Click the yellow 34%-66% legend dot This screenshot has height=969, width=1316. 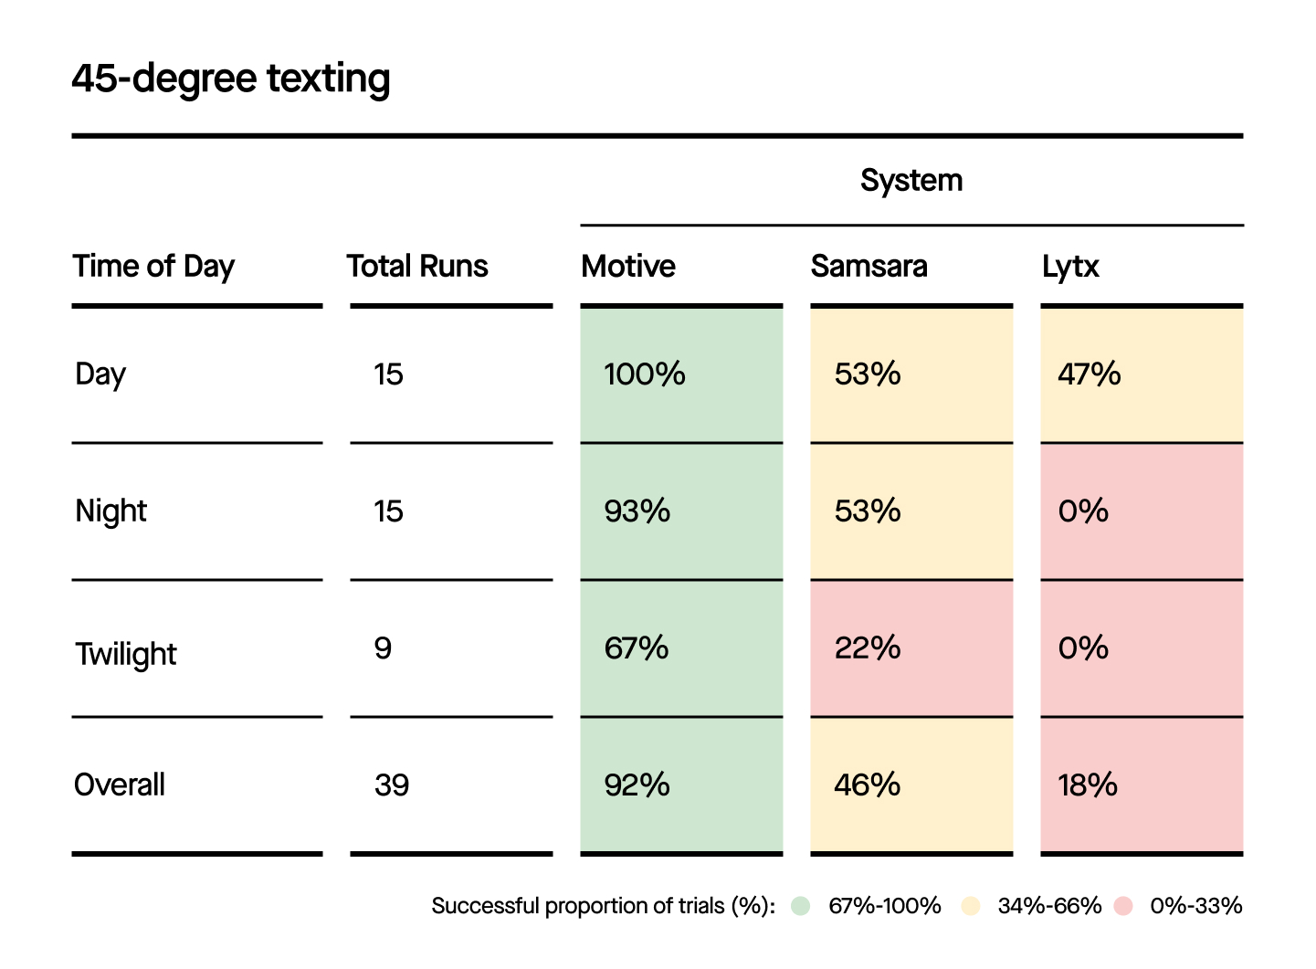pyautogui.click(x=971, y=906)
